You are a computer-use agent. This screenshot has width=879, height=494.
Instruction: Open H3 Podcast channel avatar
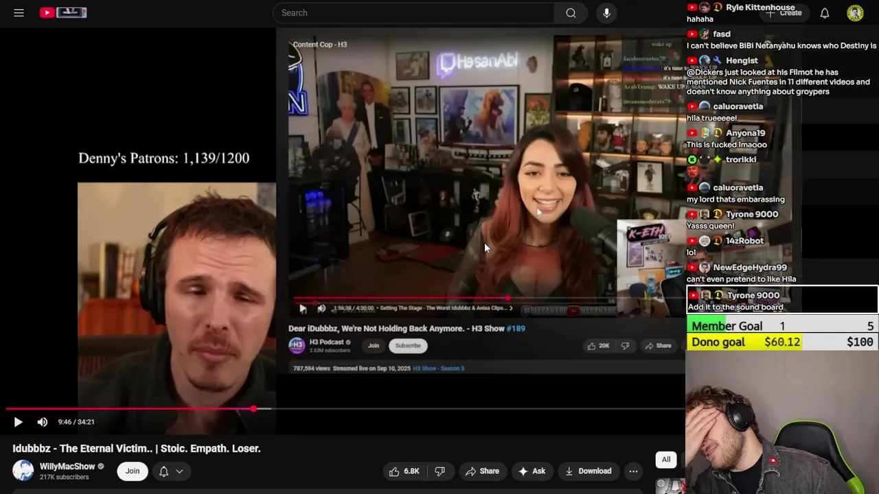point(297,345)
